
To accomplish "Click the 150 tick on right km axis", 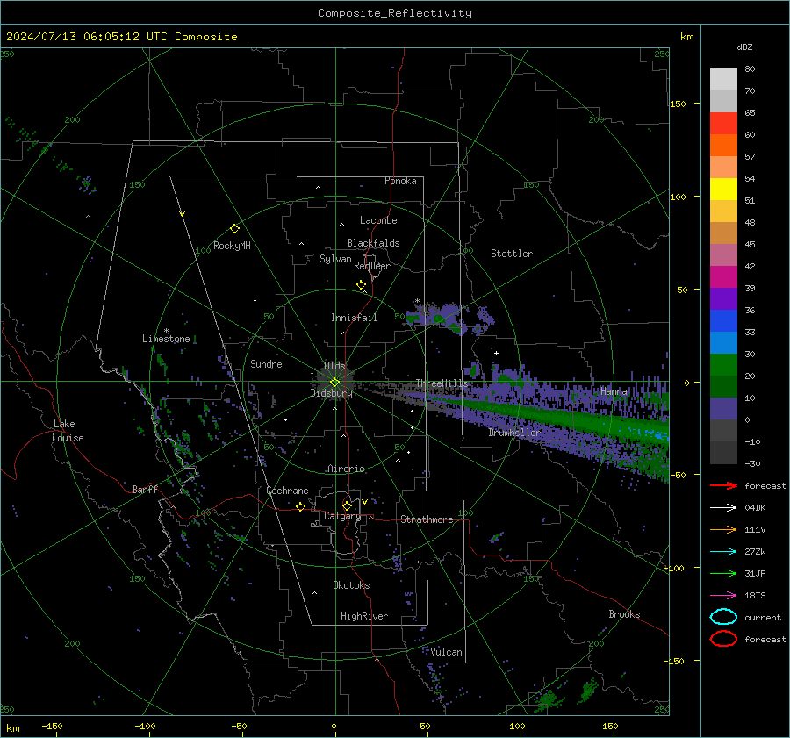I will [679, 104].
